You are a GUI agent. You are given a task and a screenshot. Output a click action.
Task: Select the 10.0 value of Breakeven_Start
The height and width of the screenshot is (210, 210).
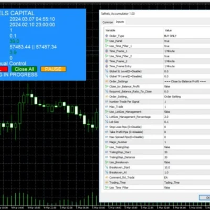[167, 167]
